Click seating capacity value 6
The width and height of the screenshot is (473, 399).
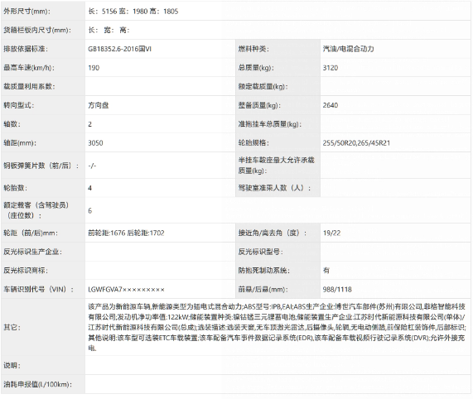(90, 210)
